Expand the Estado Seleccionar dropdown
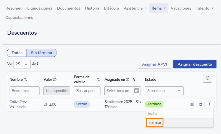 pos(164,91)
